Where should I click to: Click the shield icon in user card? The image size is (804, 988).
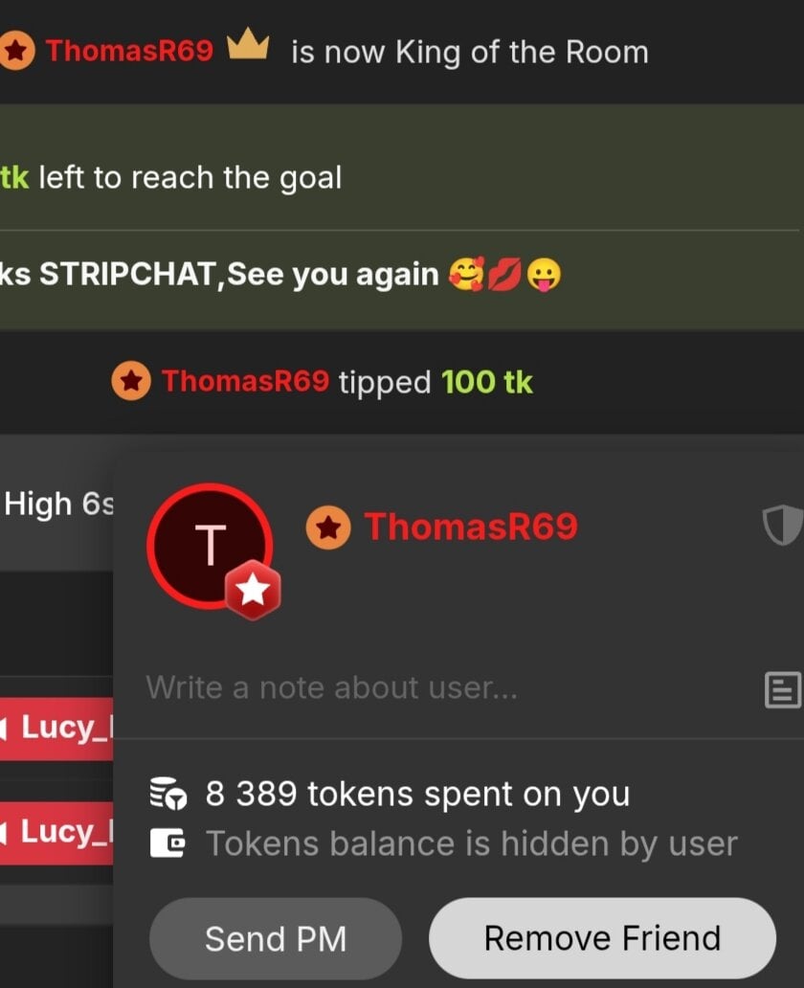[783, 525]
